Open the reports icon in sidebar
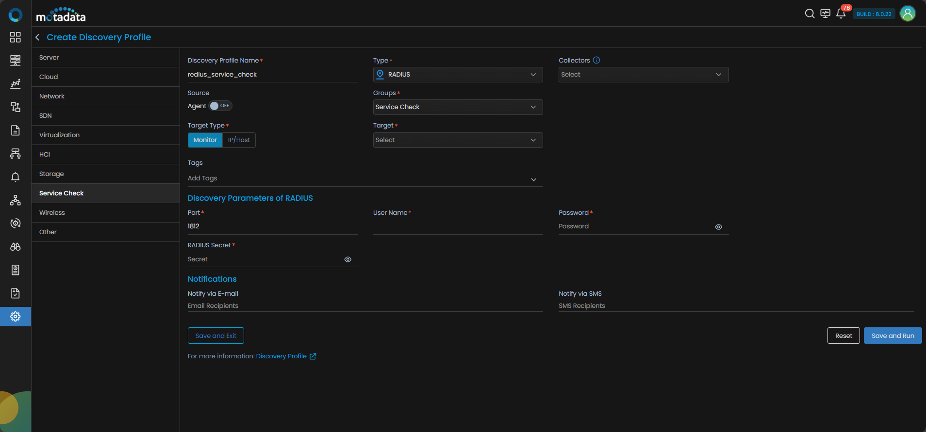Viewport: 926px width, 432px height. [x=16, y=270]
